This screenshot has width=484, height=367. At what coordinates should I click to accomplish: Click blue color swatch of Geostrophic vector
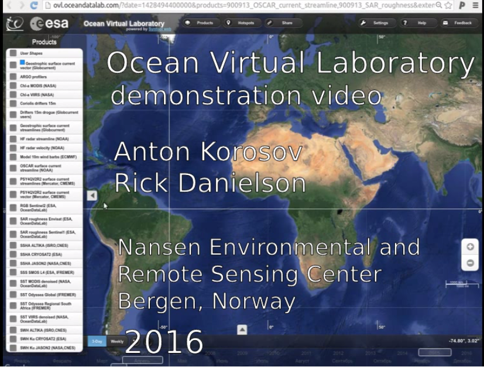22,63
